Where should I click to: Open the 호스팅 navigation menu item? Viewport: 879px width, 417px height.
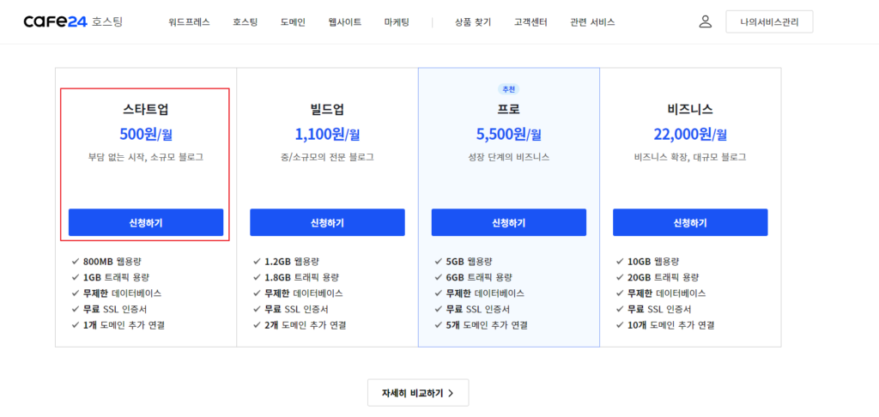246,22
